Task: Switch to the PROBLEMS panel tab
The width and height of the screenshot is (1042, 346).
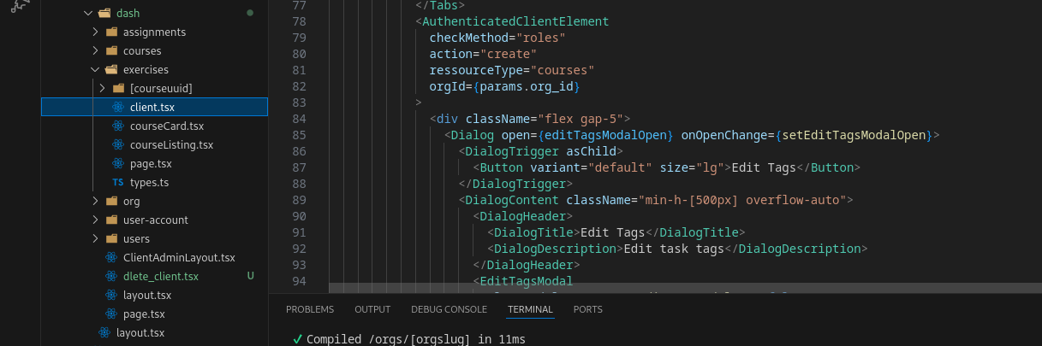Action: [310, 309]
